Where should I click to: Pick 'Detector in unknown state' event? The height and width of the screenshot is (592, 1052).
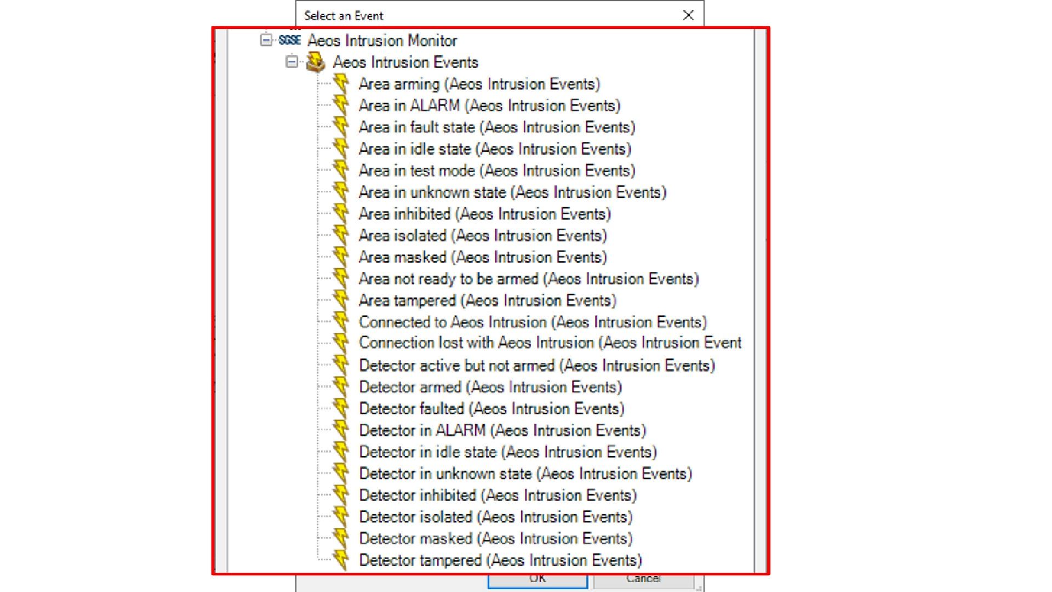(525, 474)
